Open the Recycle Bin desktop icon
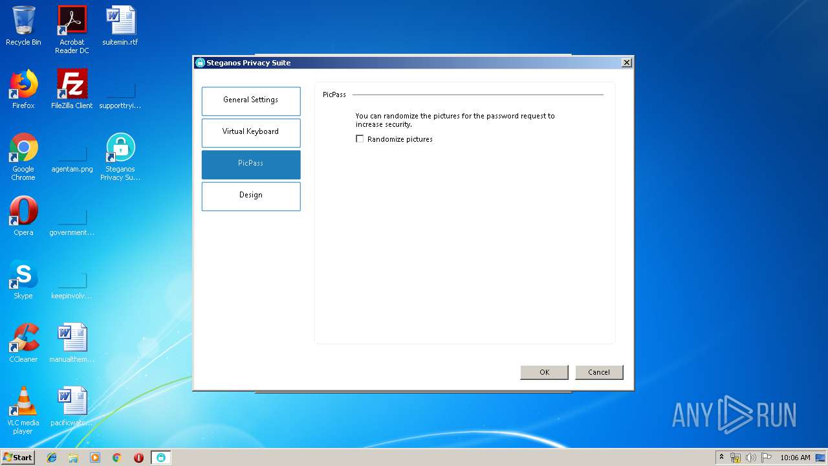 (x=23, y=26)
